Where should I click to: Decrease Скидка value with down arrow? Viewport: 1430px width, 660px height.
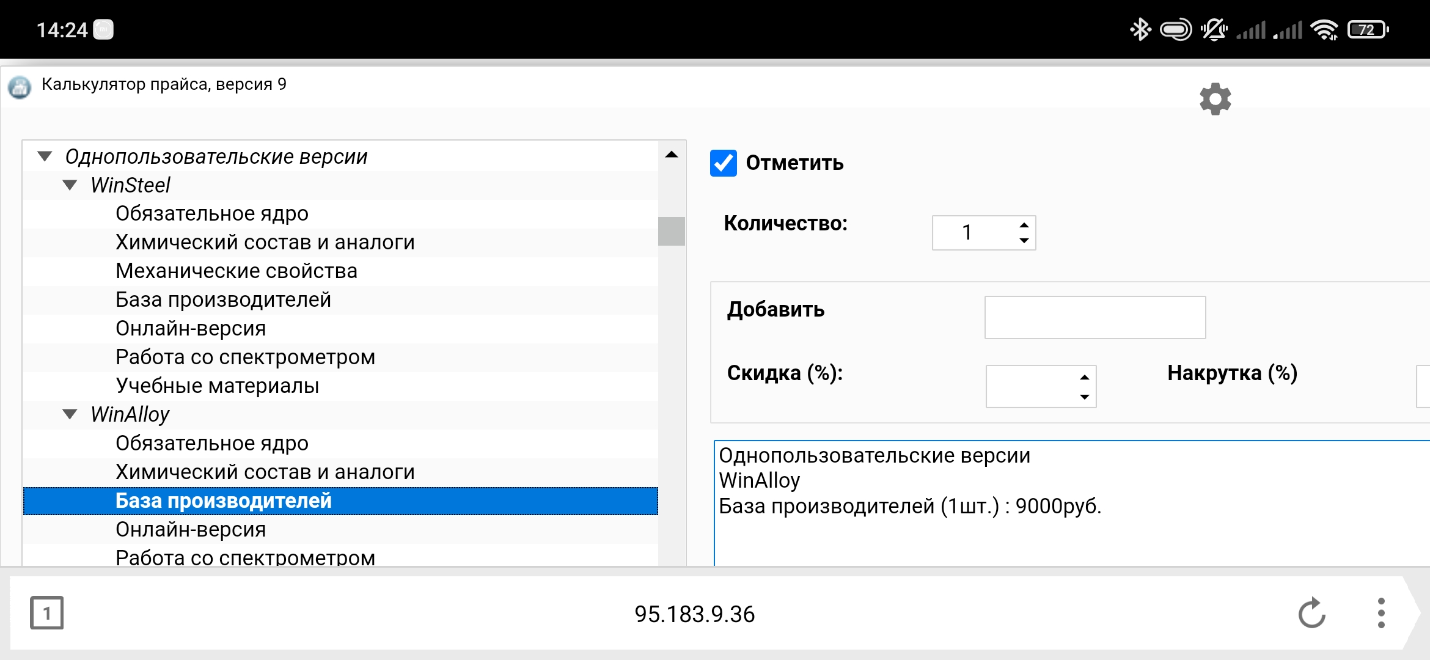(x=1085, y=397)
